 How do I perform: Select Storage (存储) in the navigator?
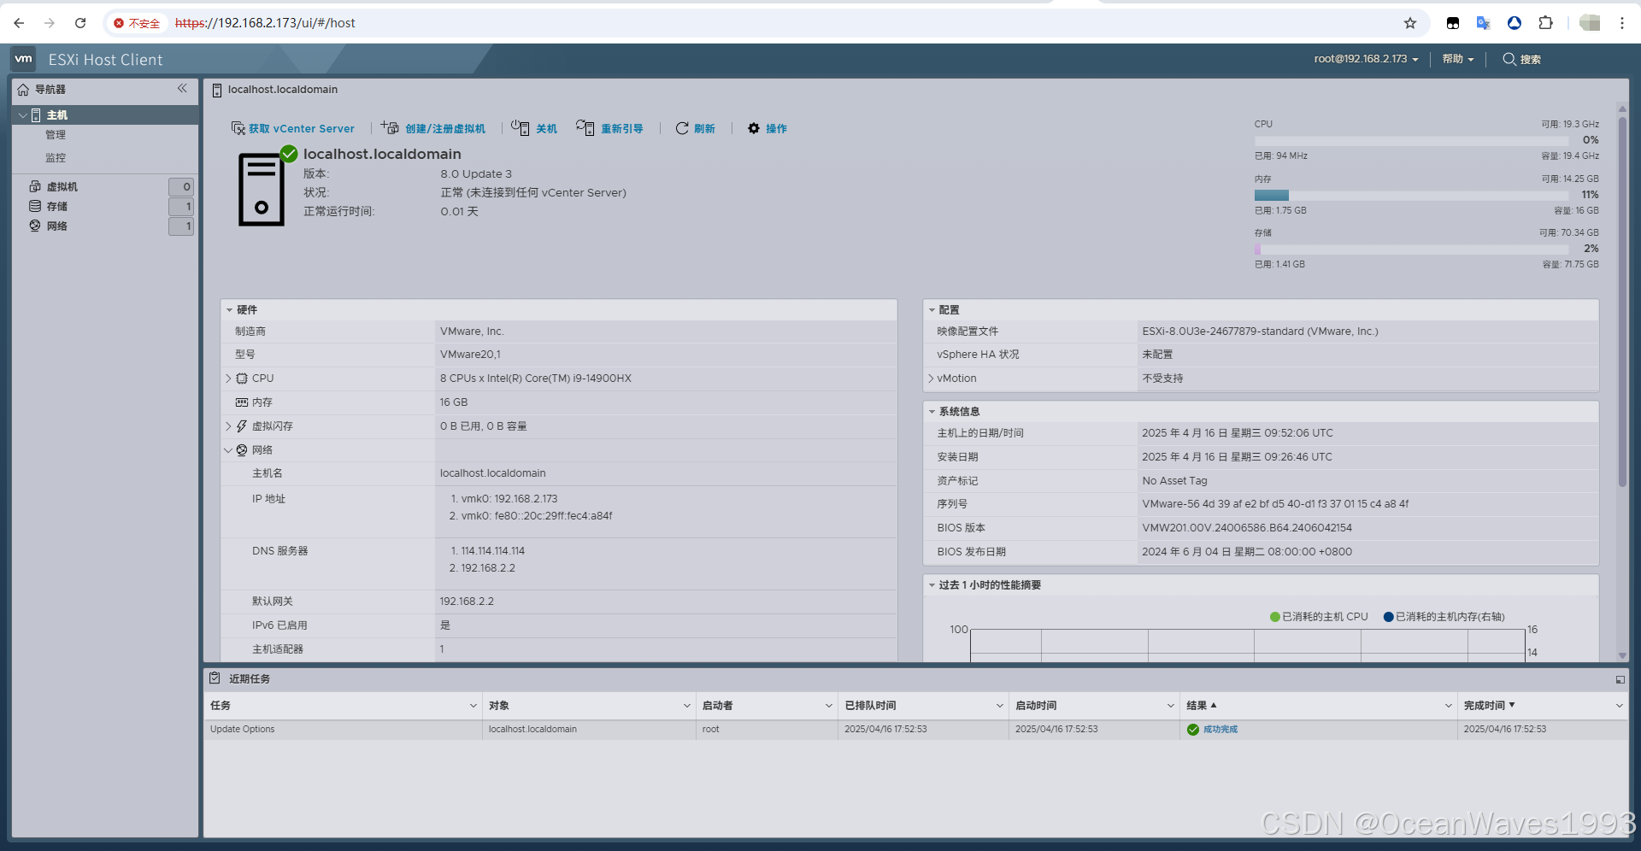(57, 207)
